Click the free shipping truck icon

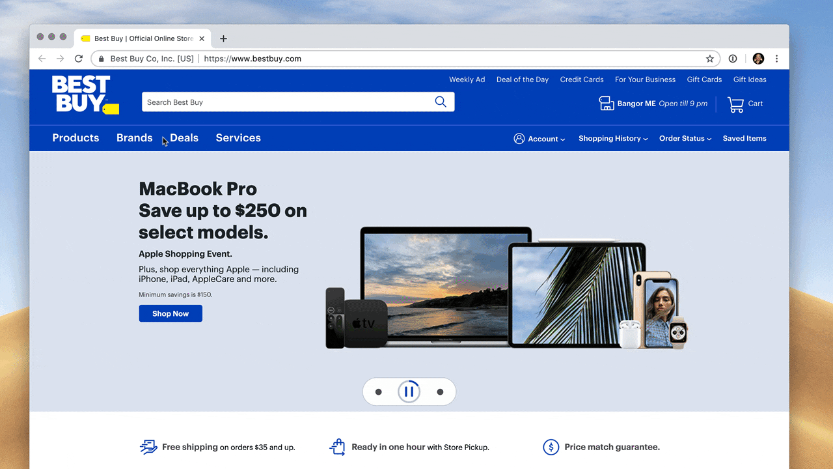pyautogui.click(x=148, y=447)
